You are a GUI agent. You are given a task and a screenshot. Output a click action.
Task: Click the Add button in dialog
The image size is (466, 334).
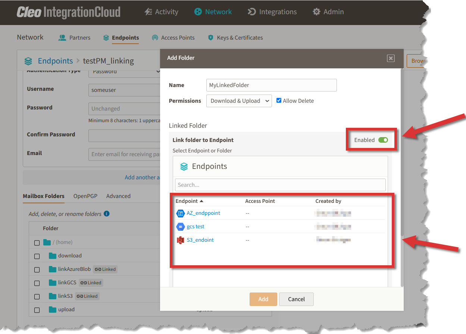tap(263, 299)
